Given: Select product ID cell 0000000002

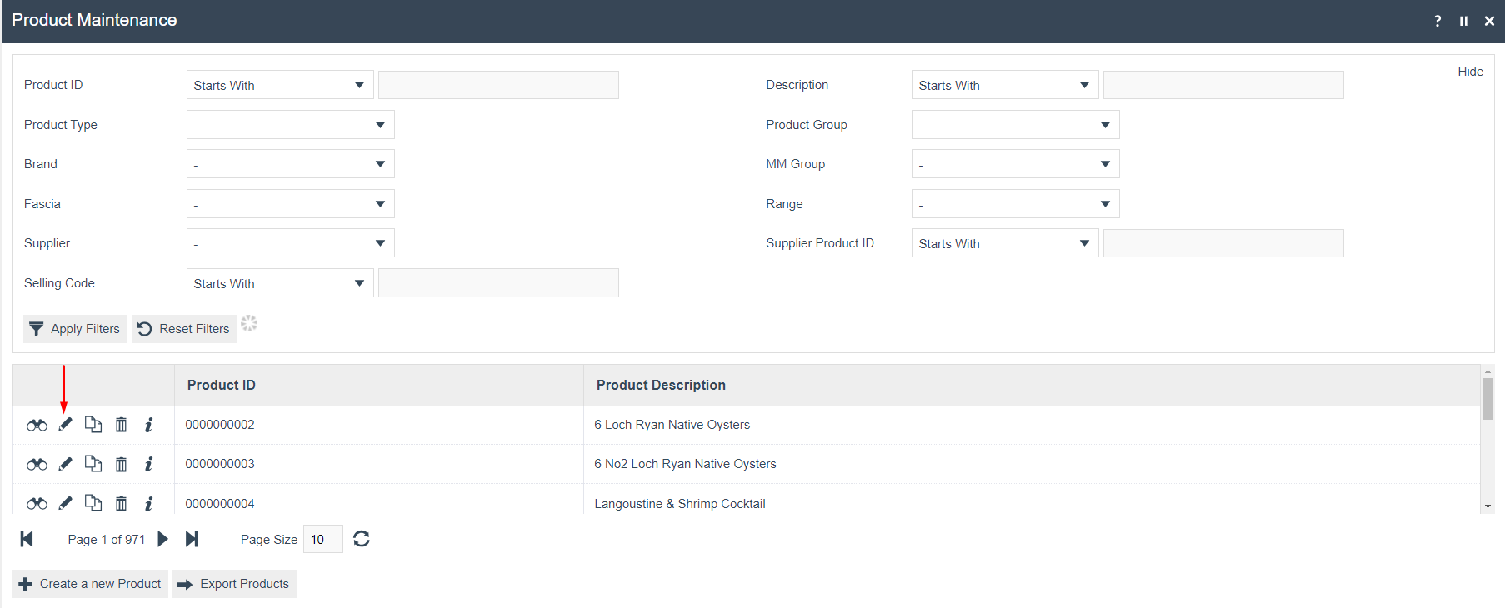Looking at the screenshot, I should pos(379,425).
